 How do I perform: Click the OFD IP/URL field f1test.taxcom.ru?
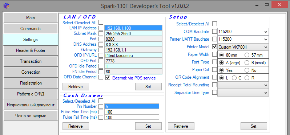click(133, 55)
